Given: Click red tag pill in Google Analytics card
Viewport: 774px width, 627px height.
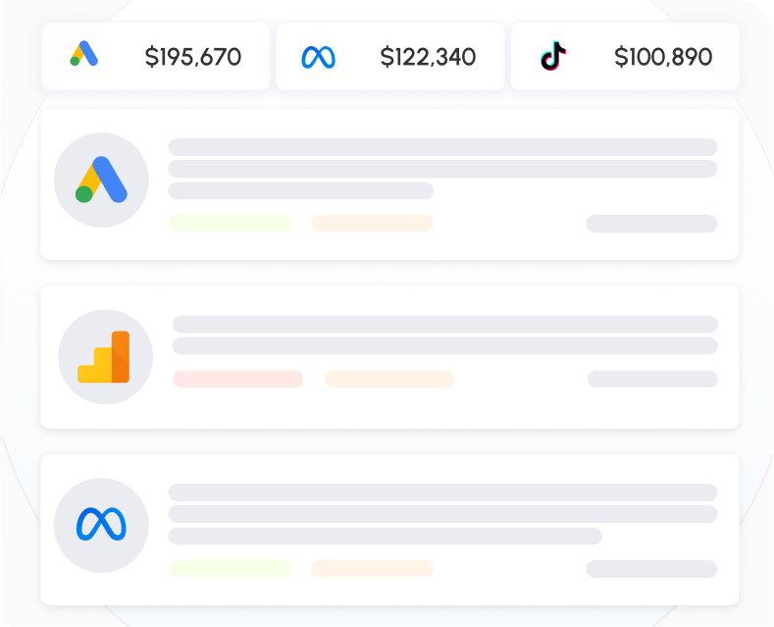Looking at the screenshot, I should (x=238, y=379).
